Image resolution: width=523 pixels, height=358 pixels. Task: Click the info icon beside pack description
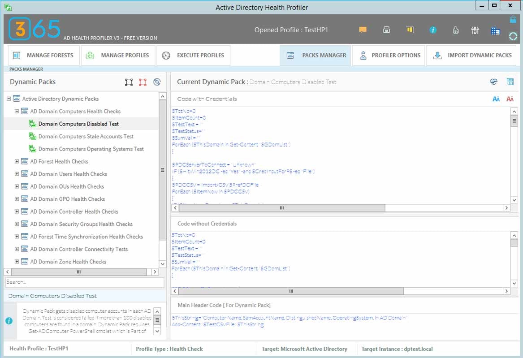click(9, 321)
